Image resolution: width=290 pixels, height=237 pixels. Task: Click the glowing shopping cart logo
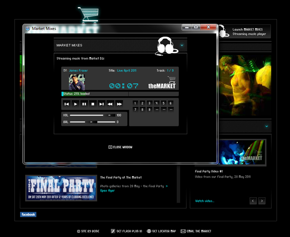(x=88, y=15)
